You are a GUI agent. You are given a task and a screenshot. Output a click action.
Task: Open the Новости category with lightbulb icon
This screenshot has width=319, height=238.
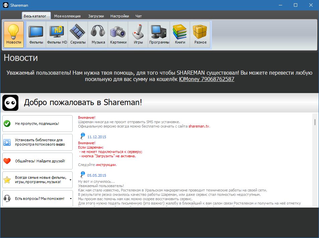tap(14, 34)
